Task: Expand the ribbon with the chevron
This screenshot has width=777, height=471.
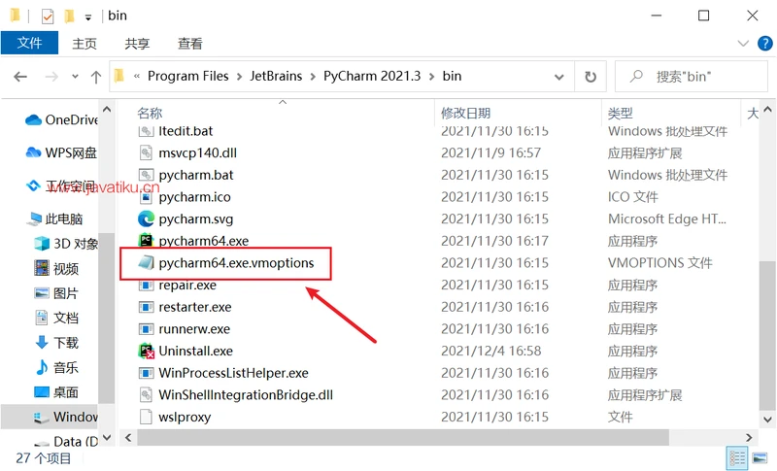Action: (743, 44)
